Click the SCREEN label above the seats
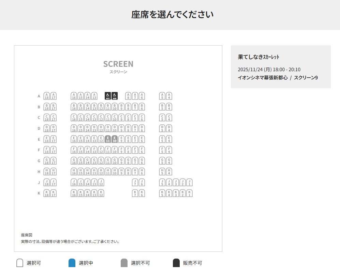This screenshot has width=340, height=278. coord(118,64)
